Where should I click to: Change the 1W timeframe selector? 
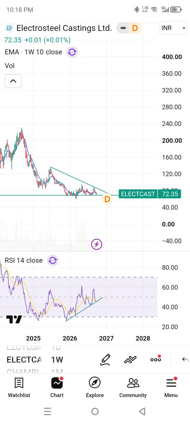[57, 360]
